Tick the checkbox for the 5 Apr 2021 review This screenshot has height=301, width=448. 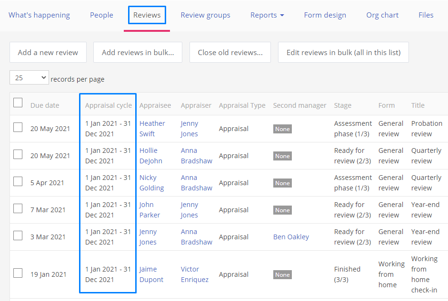click(x=18, y=181)
